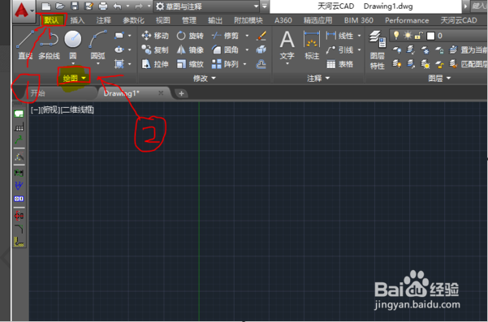
Task: Select the 圆 circle tool
Action: (x=73, y=45)
